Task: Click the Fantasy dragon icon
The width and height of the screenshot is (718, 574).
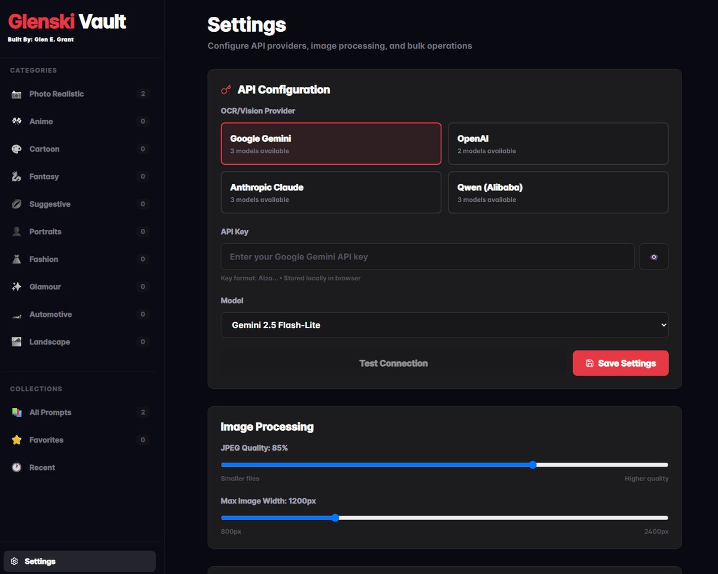Action: pyautogui.click(x=17, y=176)
